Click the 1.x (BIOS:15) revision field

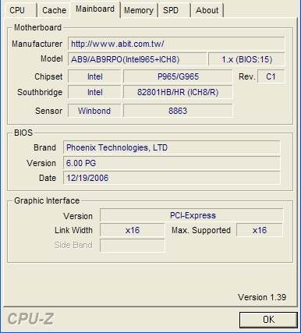pyautogui.click(x=246, y=59)
